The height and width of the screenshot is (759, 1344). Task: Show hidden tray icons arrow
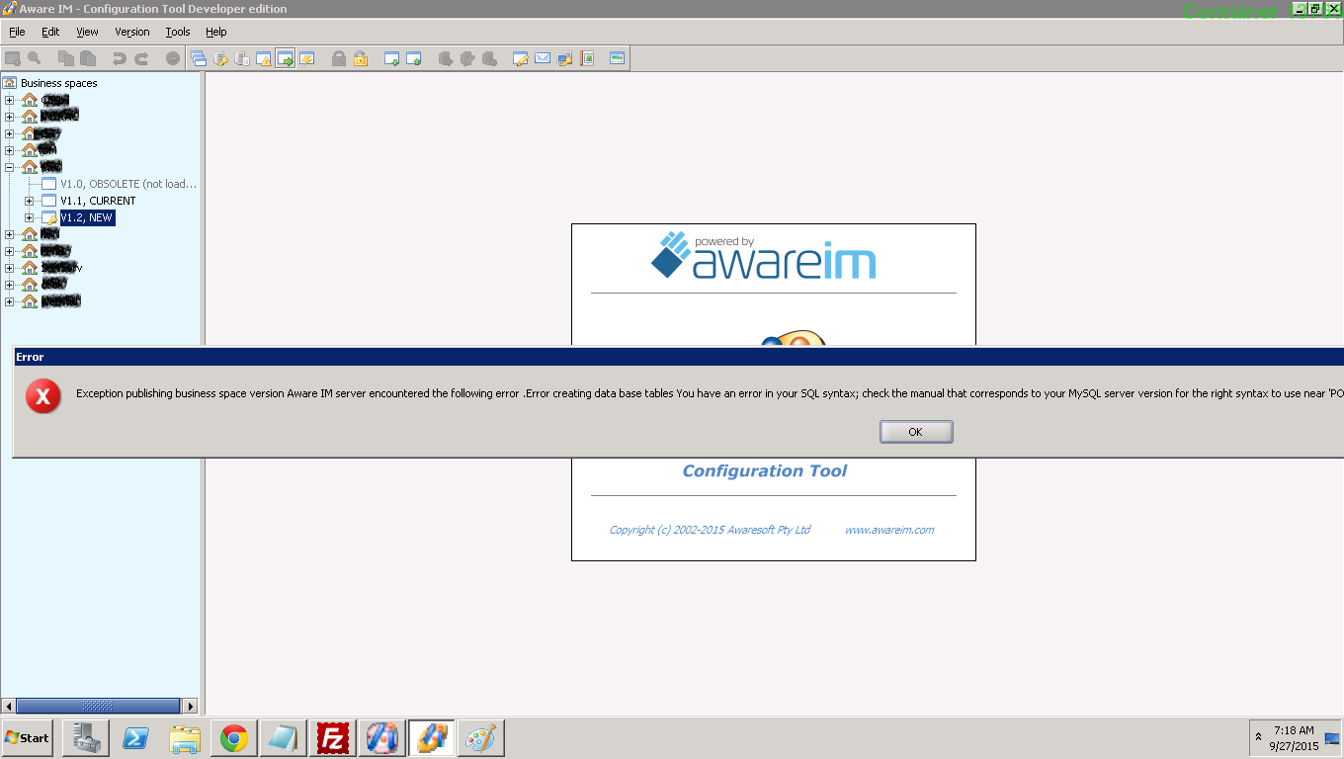tap(1258, 737)
